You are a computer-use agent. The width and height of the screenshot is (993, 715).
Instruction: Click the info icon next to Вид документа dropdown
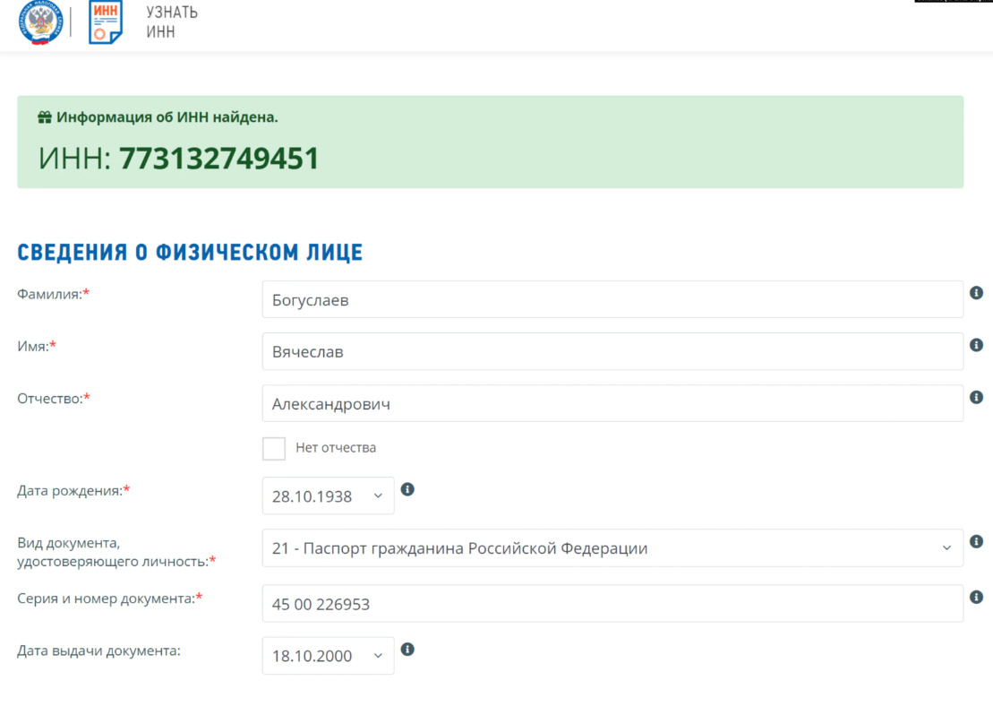977,541
